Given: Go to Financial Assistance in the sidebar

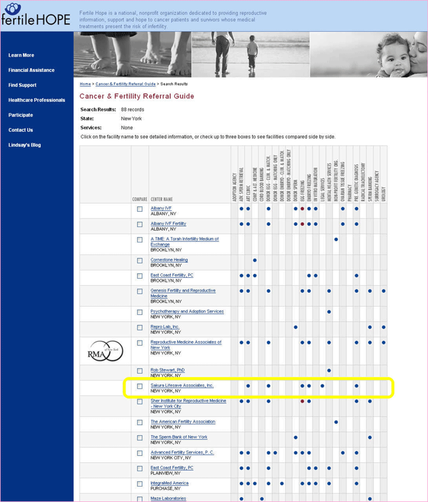Looking at the screenshot, I should tap(31, 70).
